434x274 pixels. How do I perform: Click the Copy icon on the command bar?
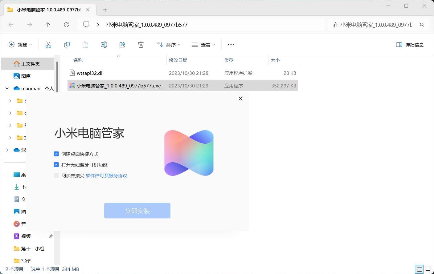pos(67,45)
